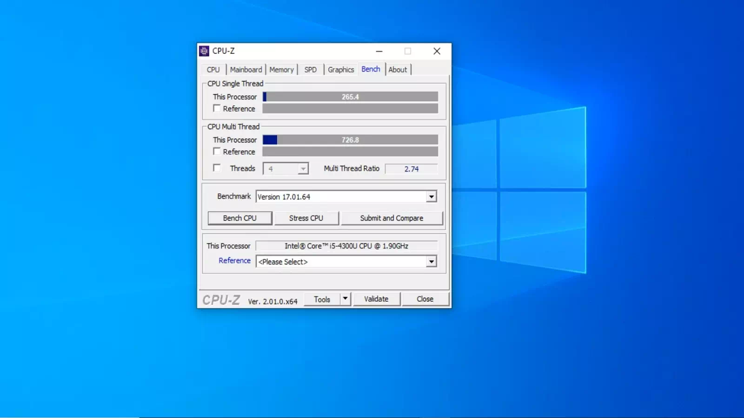
Task: Click the CPU-Z app icon in title bar
Action: pos(204,51)
